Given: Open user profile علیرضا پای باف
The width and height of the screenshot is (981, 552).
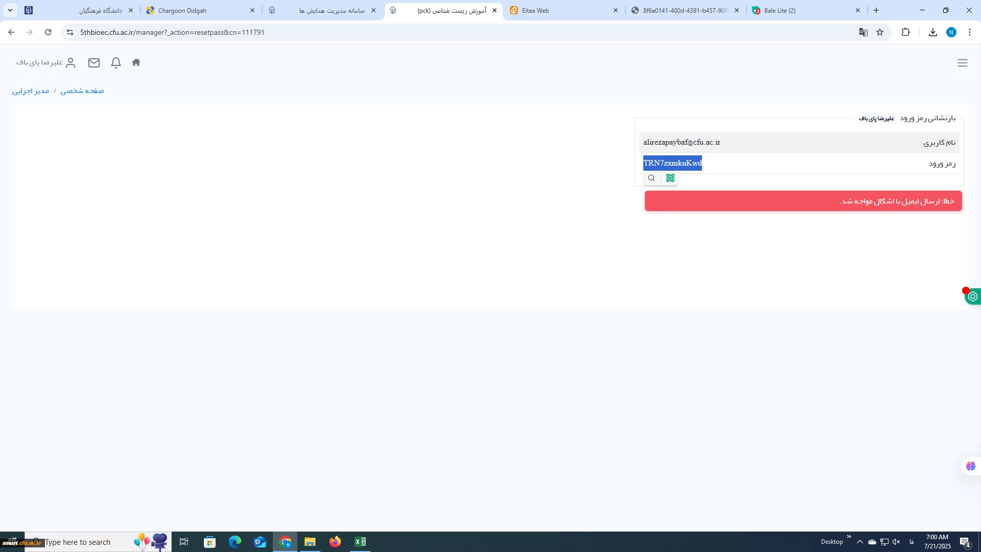Looking at the screenshot, I should tap(46, 62).
